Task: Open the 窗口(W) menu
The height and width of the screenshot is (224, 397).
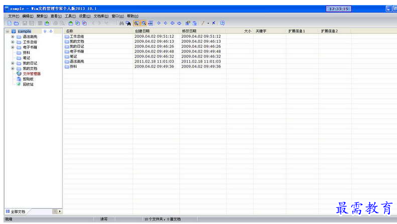Action: click(x=118, y=16)
